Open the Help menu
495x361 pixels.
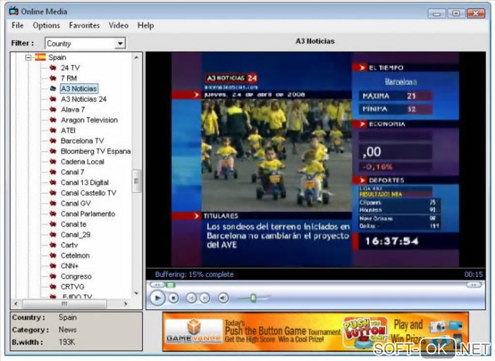pos(146,25)
